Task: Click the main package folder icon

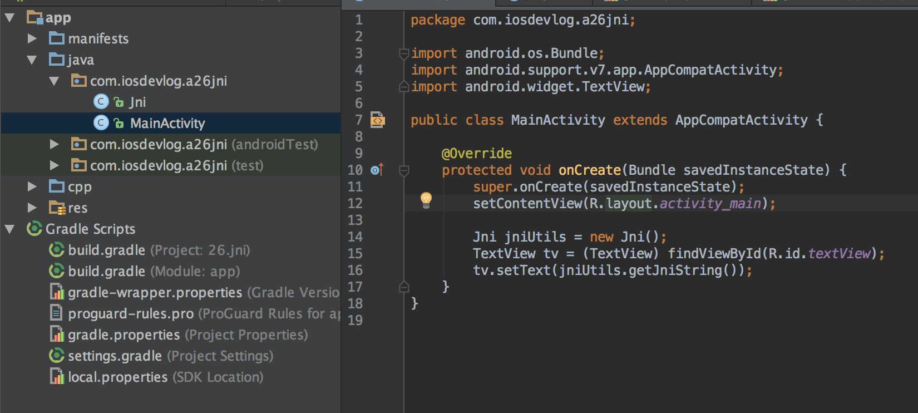Action: pos(79,81)
